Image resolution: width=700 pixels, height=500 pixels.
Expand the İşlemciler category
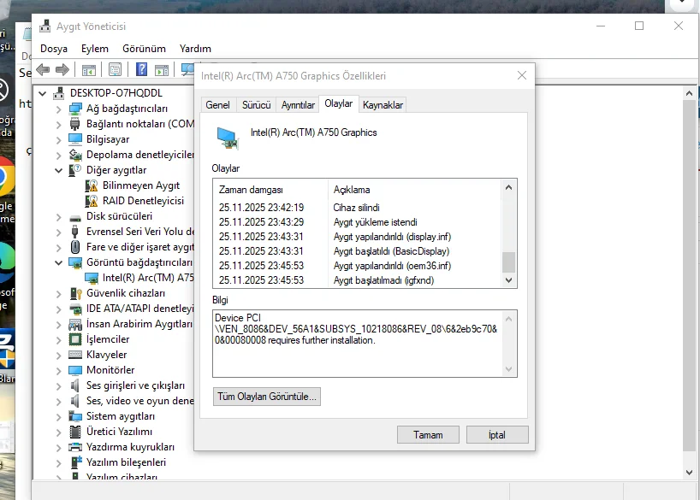click(58, 339)
